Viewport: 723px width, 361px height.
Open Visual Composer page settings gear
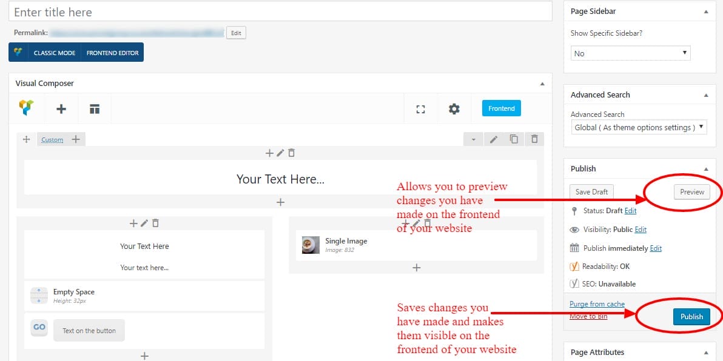[454, 109]
